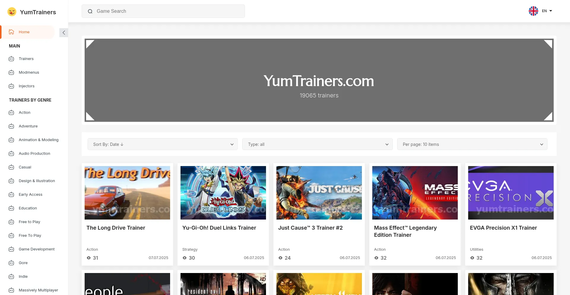
Task: Open the Per page: 10 items dropdown
Action: pos(472,144)
